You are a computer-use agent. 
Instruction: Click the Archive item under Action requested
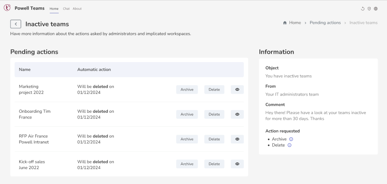(x=279, y=139)
